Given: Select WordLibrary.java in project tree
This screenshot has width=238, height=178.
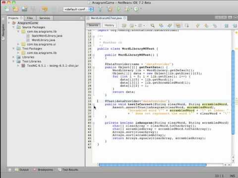Looking at the screenshot, I should tap(43, 40).
